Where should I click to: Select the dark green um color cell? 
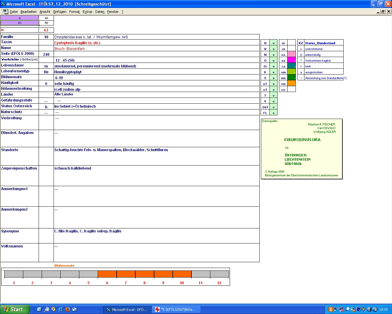[292, 78]
